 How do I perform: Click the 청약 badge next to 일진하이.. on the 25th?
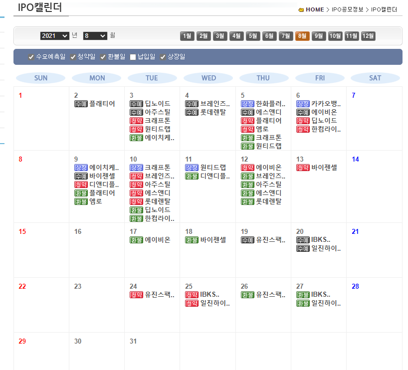click(x=192, y=303)
